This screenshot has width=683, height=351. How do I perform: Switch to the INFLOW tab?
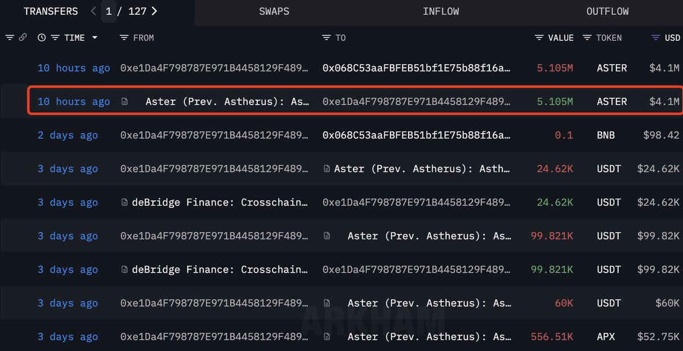[x=441, y=11]
